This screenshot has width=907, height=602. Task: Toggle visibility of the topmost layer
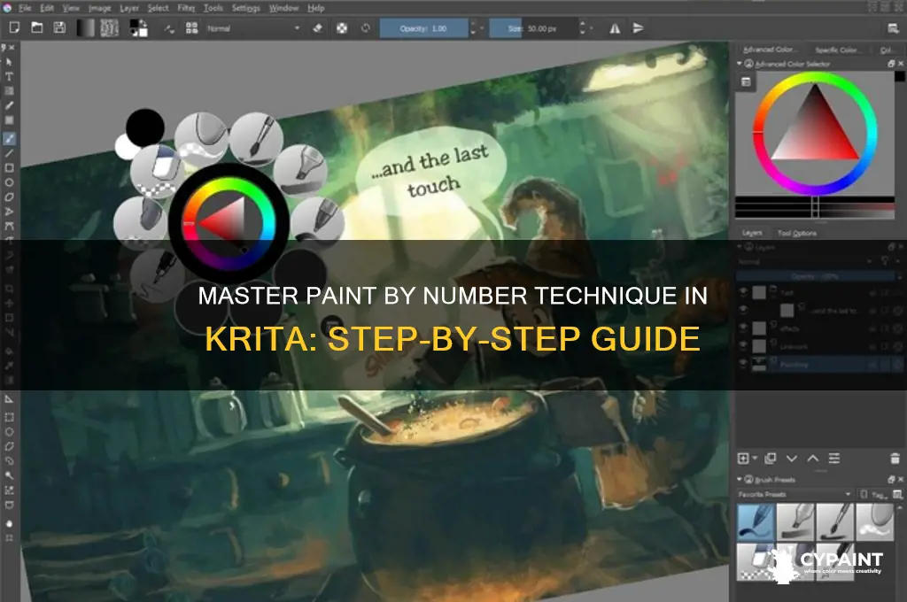pos(743,293)
